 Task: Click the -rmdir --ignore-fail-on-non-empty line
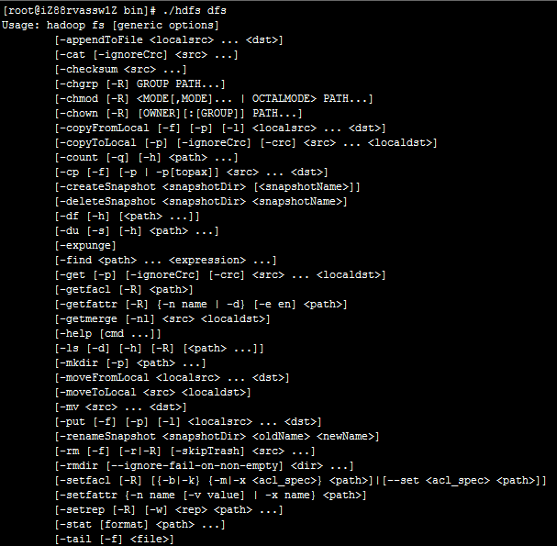(x=205, y=466)
